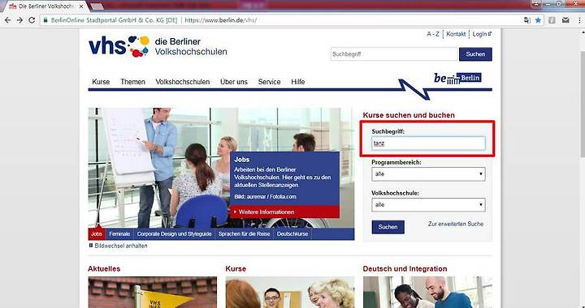
Task: Open the Service menu item
Action: click(x=270, y=82)
